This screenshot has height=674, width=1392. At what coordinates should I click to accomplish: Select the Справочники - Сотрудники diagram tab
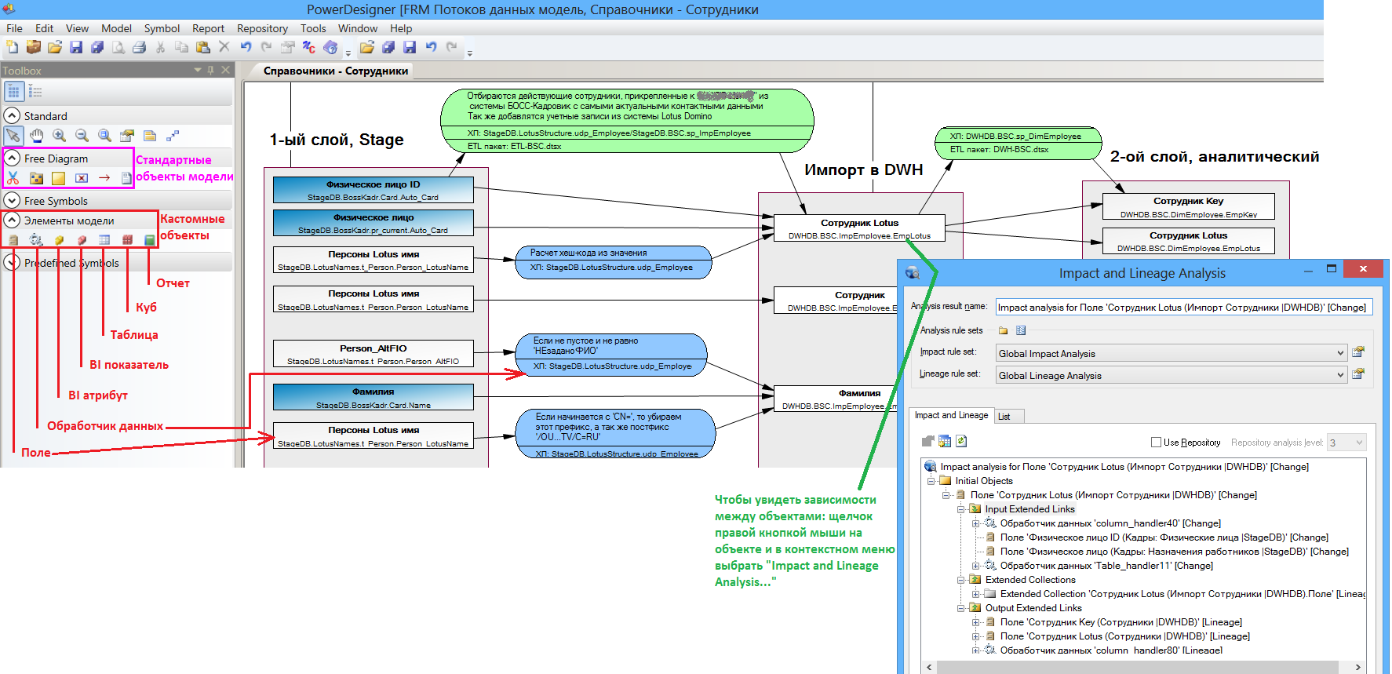336,71
